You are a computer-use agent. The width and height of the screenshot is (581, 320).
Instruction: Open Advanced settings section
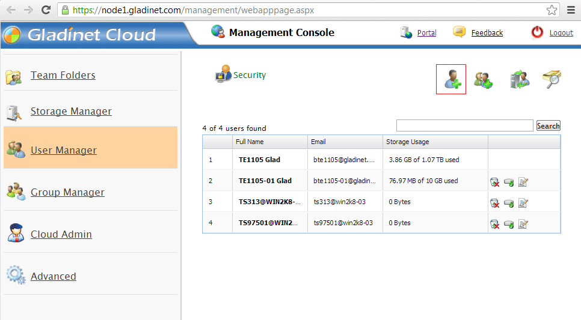54,276
